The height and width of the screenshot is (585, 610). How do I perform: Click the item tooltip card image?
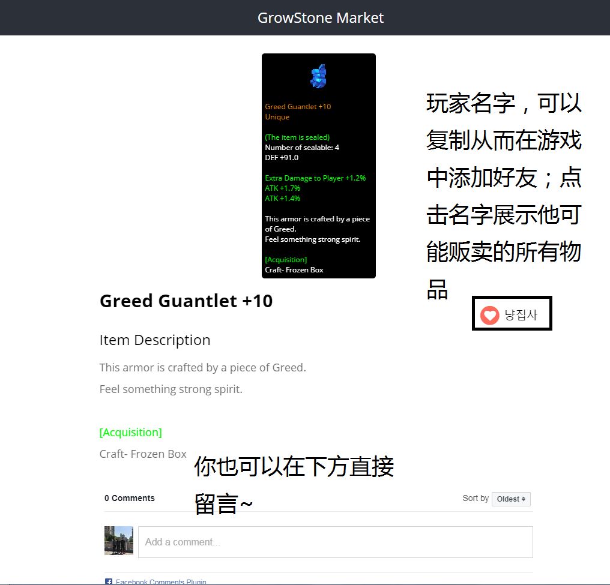[319, 166]
